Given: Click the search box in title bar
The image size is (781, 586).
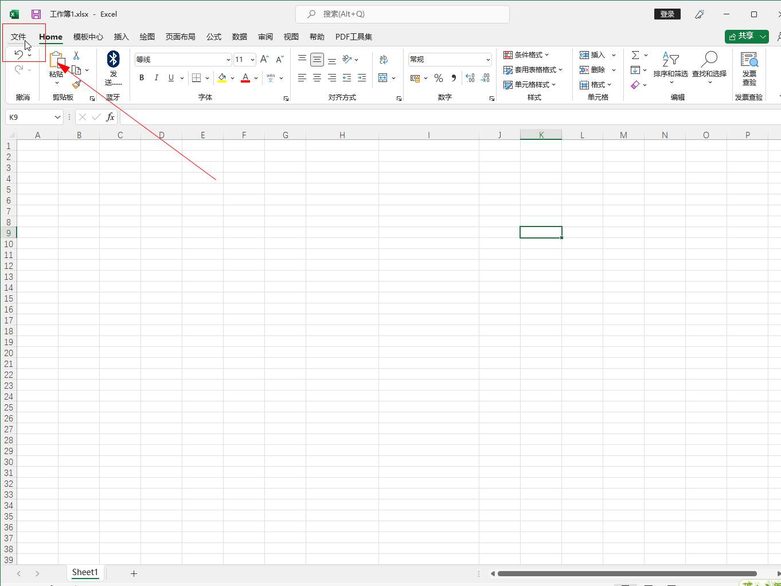Looking at the screenshot, I should 403,14.
